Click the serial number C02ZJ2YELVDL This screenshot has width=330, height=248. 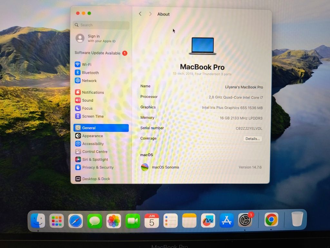249,129
